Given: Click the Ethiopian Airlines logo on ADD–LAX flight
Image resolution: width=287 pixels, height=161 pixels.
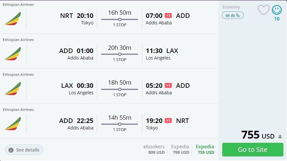Looking at the screenshot, I should [x=13, y=54].
